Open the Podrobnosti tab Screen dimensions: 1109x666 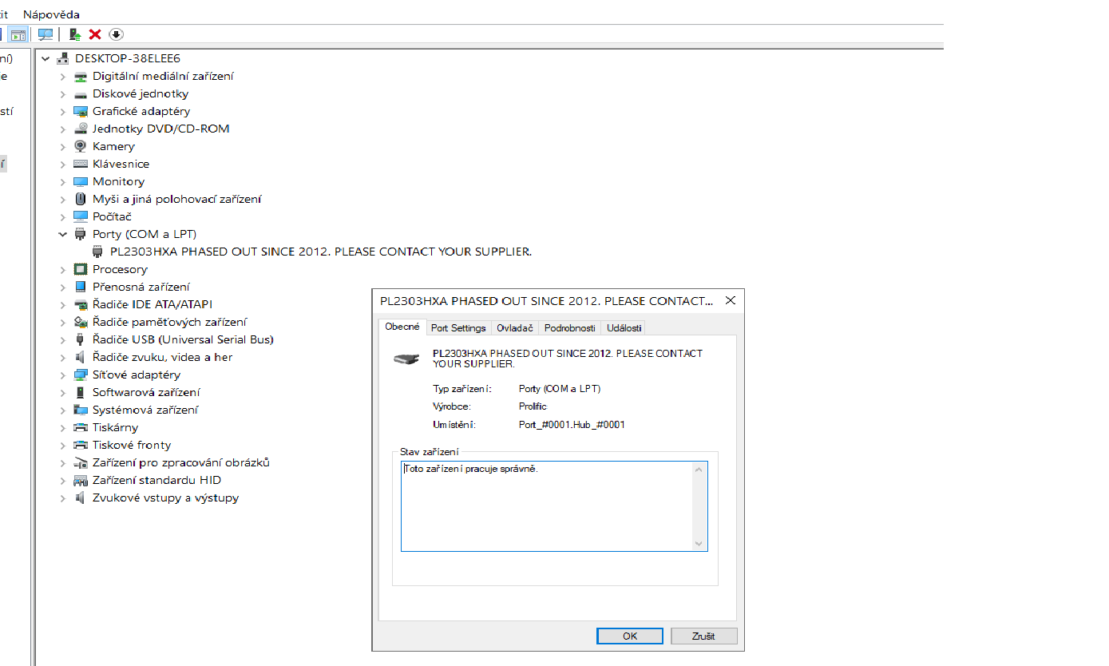[570, 328]
